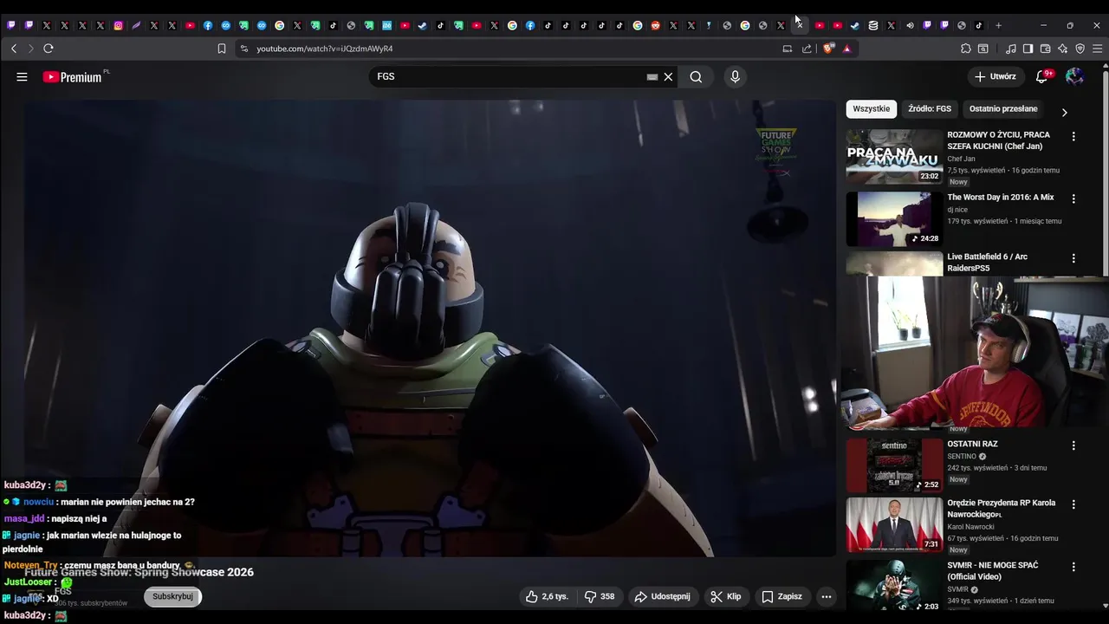Image resolution: width=1109 pixels, height=624 pixels.
Task: Open options menu for ROZMOWY O ŻYCIU video
Action: coord(1073,137)
